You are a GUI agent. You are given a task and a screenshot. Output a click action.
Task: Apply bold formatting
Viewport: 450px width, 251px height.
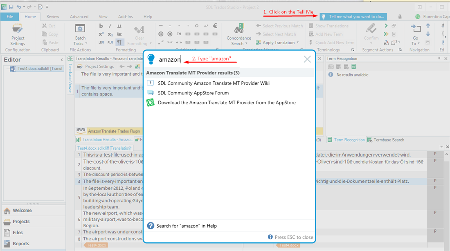coord(101,26)
